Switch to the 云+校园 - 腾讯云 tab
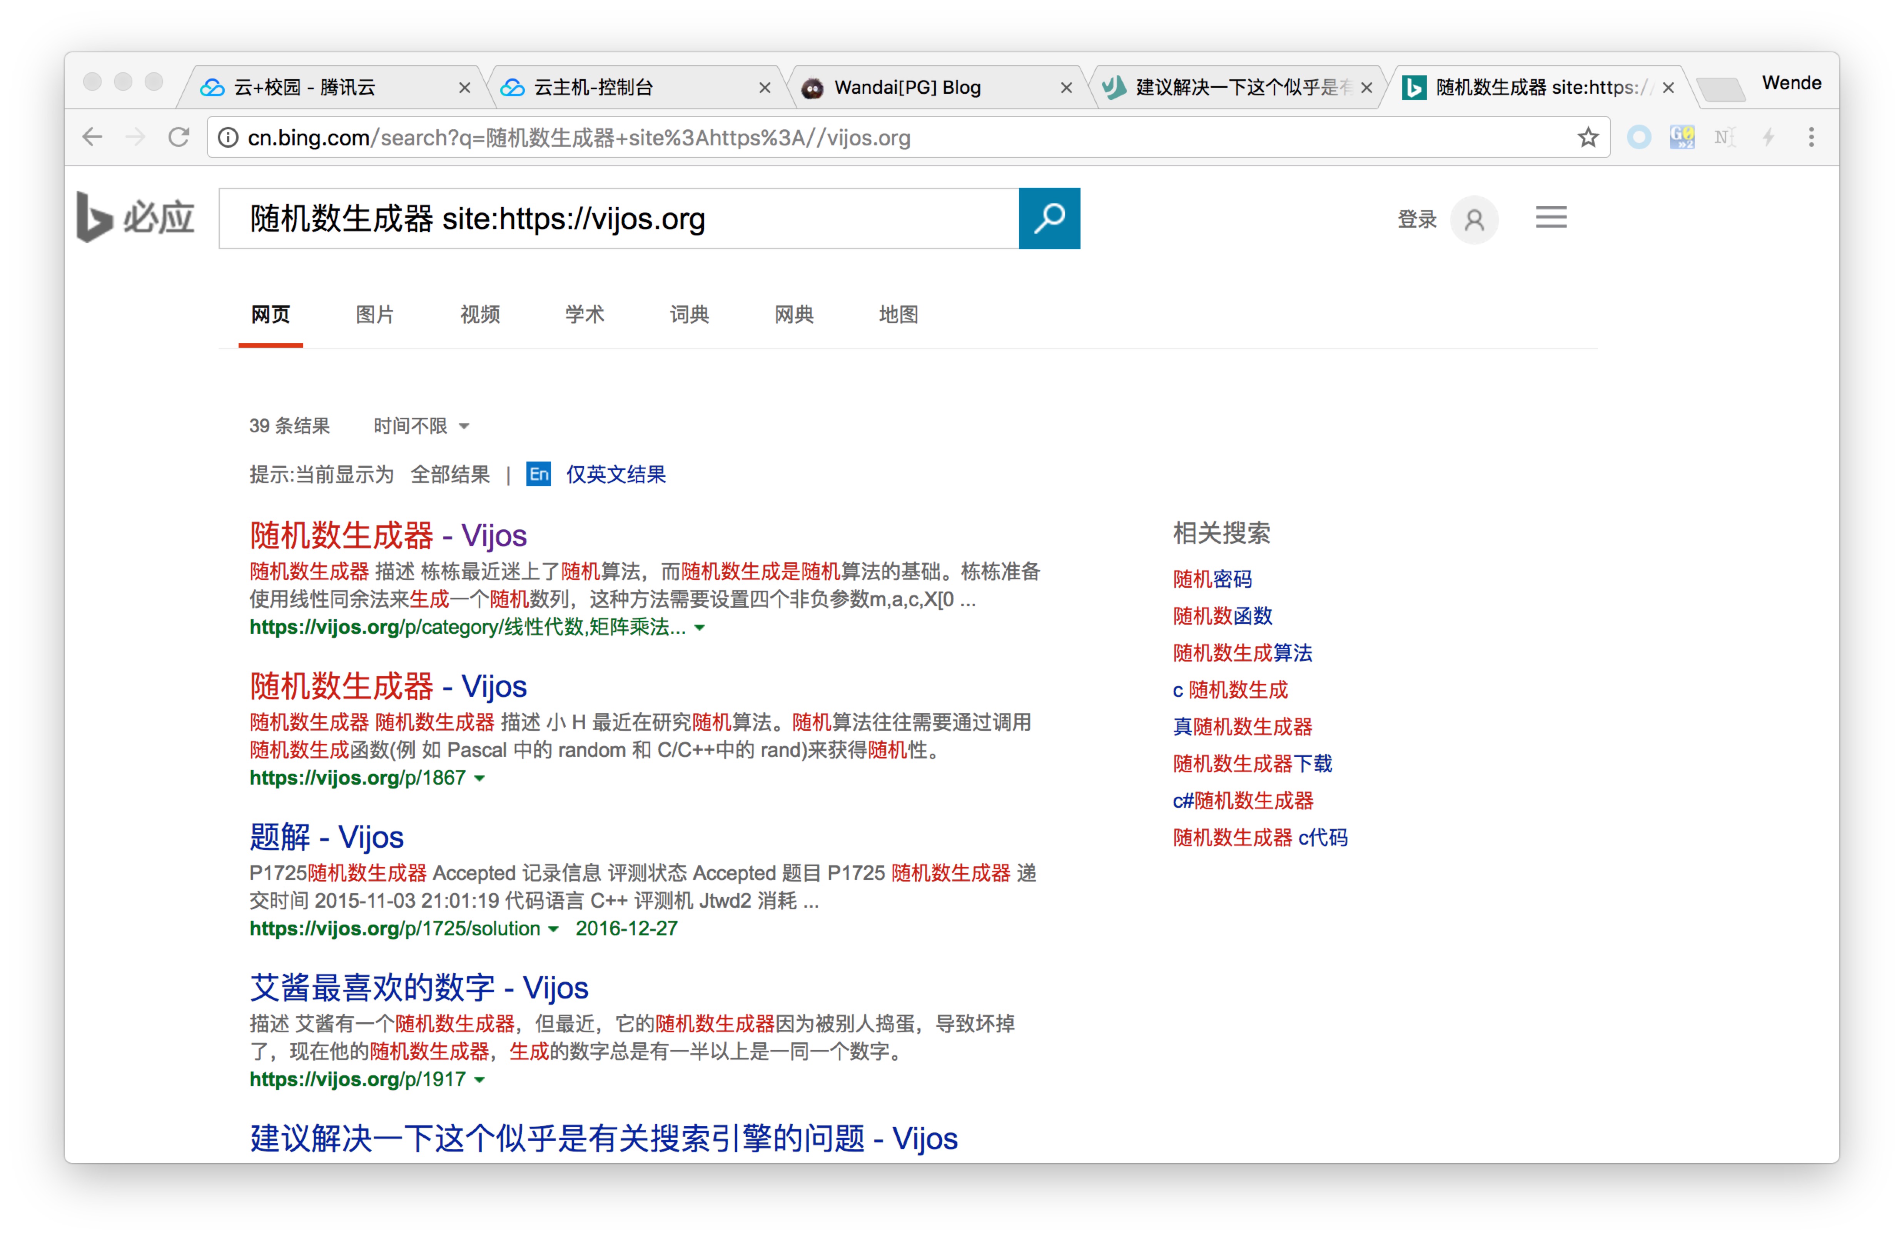The width and height of the screenshot is (1904, 1240). (x=331, y=87)
